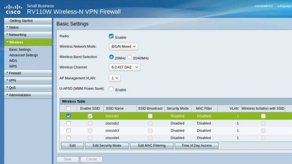Select the 20/40MHz band radio button
The image size is (292, 164).
pos(130,57)
